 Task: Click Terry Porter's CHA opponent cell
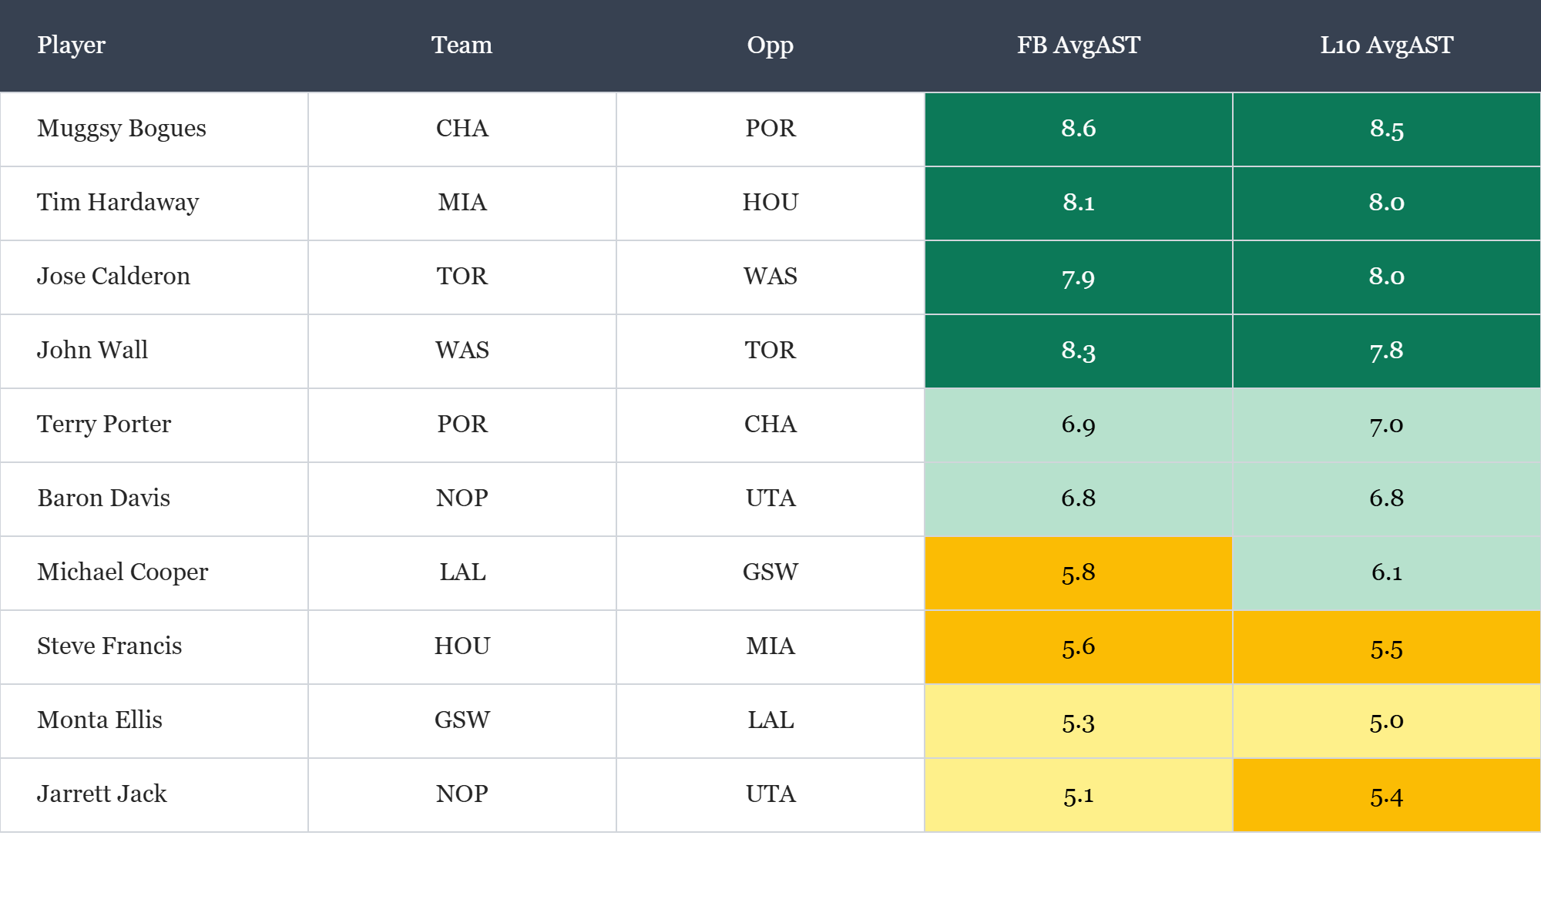tap(770, 424)
